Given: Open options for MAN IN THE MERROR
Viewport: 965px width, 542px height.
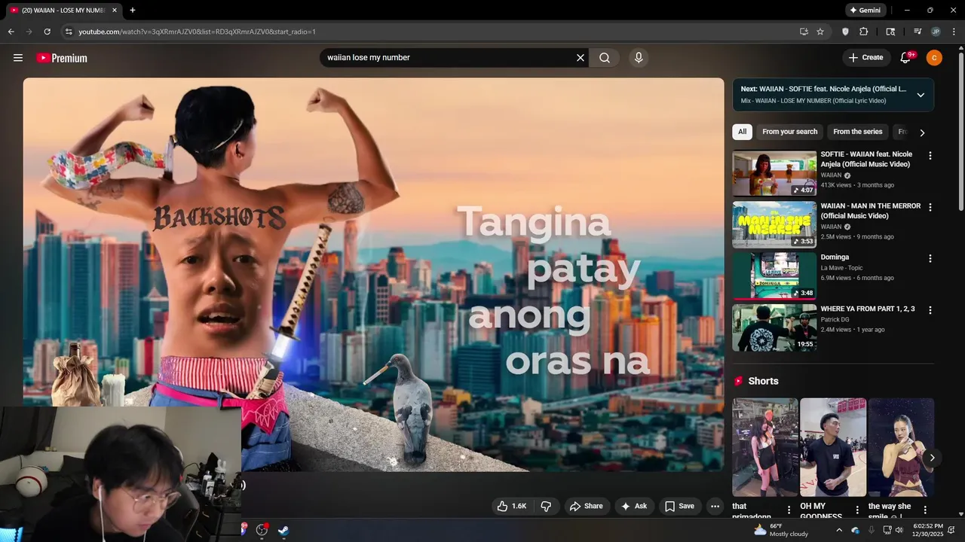Looking at the screenshot, I should [930, 207].
